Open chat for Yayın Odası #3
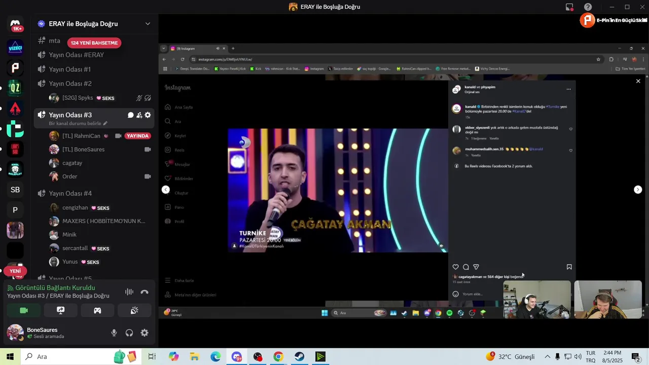The height and width of the screenshot is (365, 649). [x=130, y=115]
